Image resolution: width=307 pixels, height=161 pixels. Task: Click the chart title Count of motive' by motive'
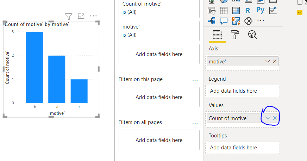37,24
